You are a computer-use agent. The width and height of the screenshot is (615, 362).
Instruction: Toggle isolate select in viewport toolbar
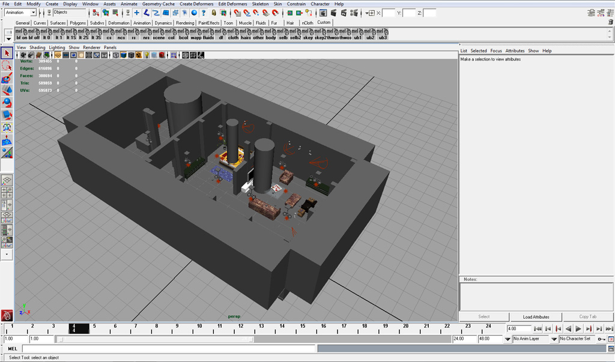174,55
